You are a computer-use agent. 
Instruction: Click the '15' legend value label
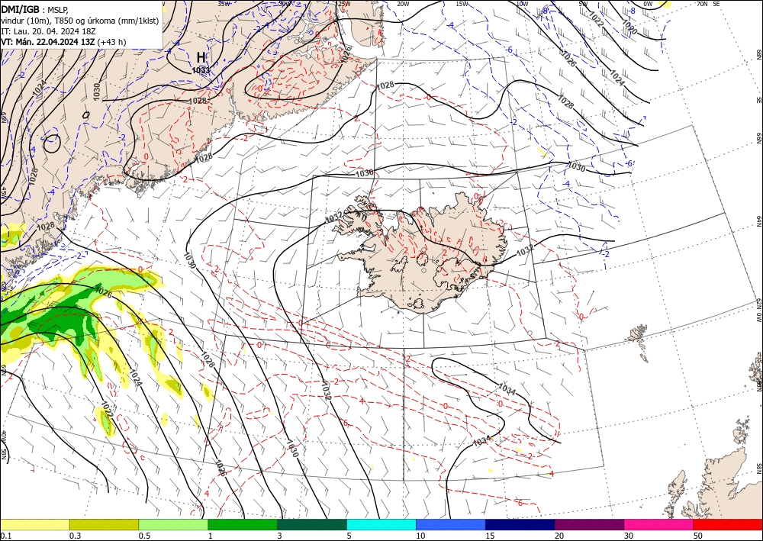click(x=490, y=536)
